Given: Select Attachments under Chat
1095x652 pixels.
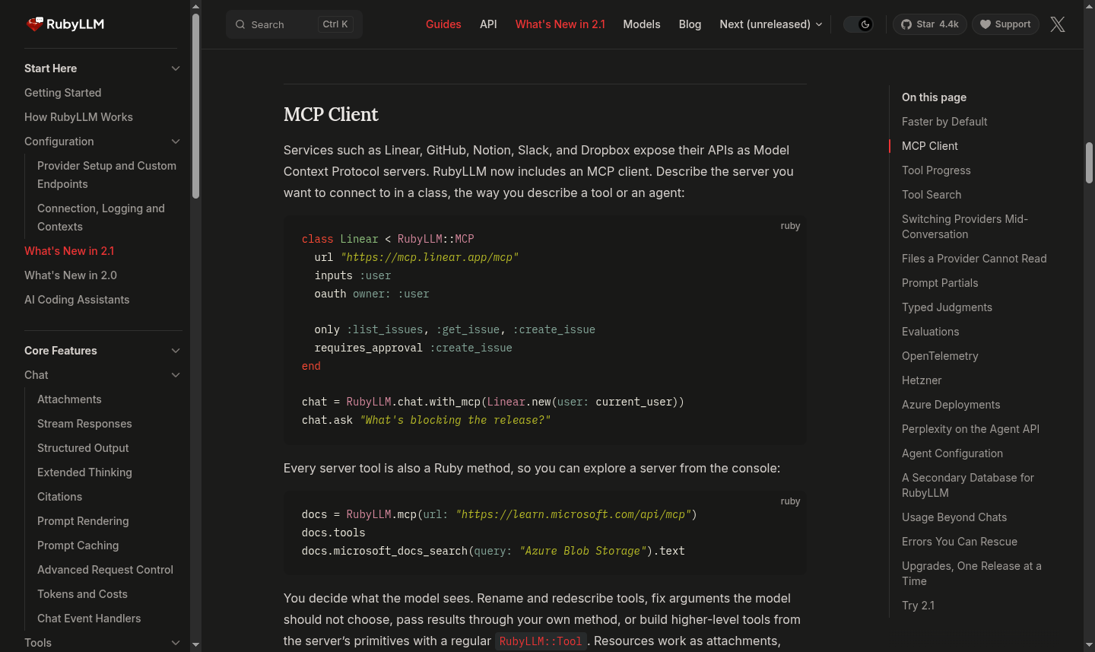Looking at the screenshot, I should pyautogui.click(x=69, y=399).
